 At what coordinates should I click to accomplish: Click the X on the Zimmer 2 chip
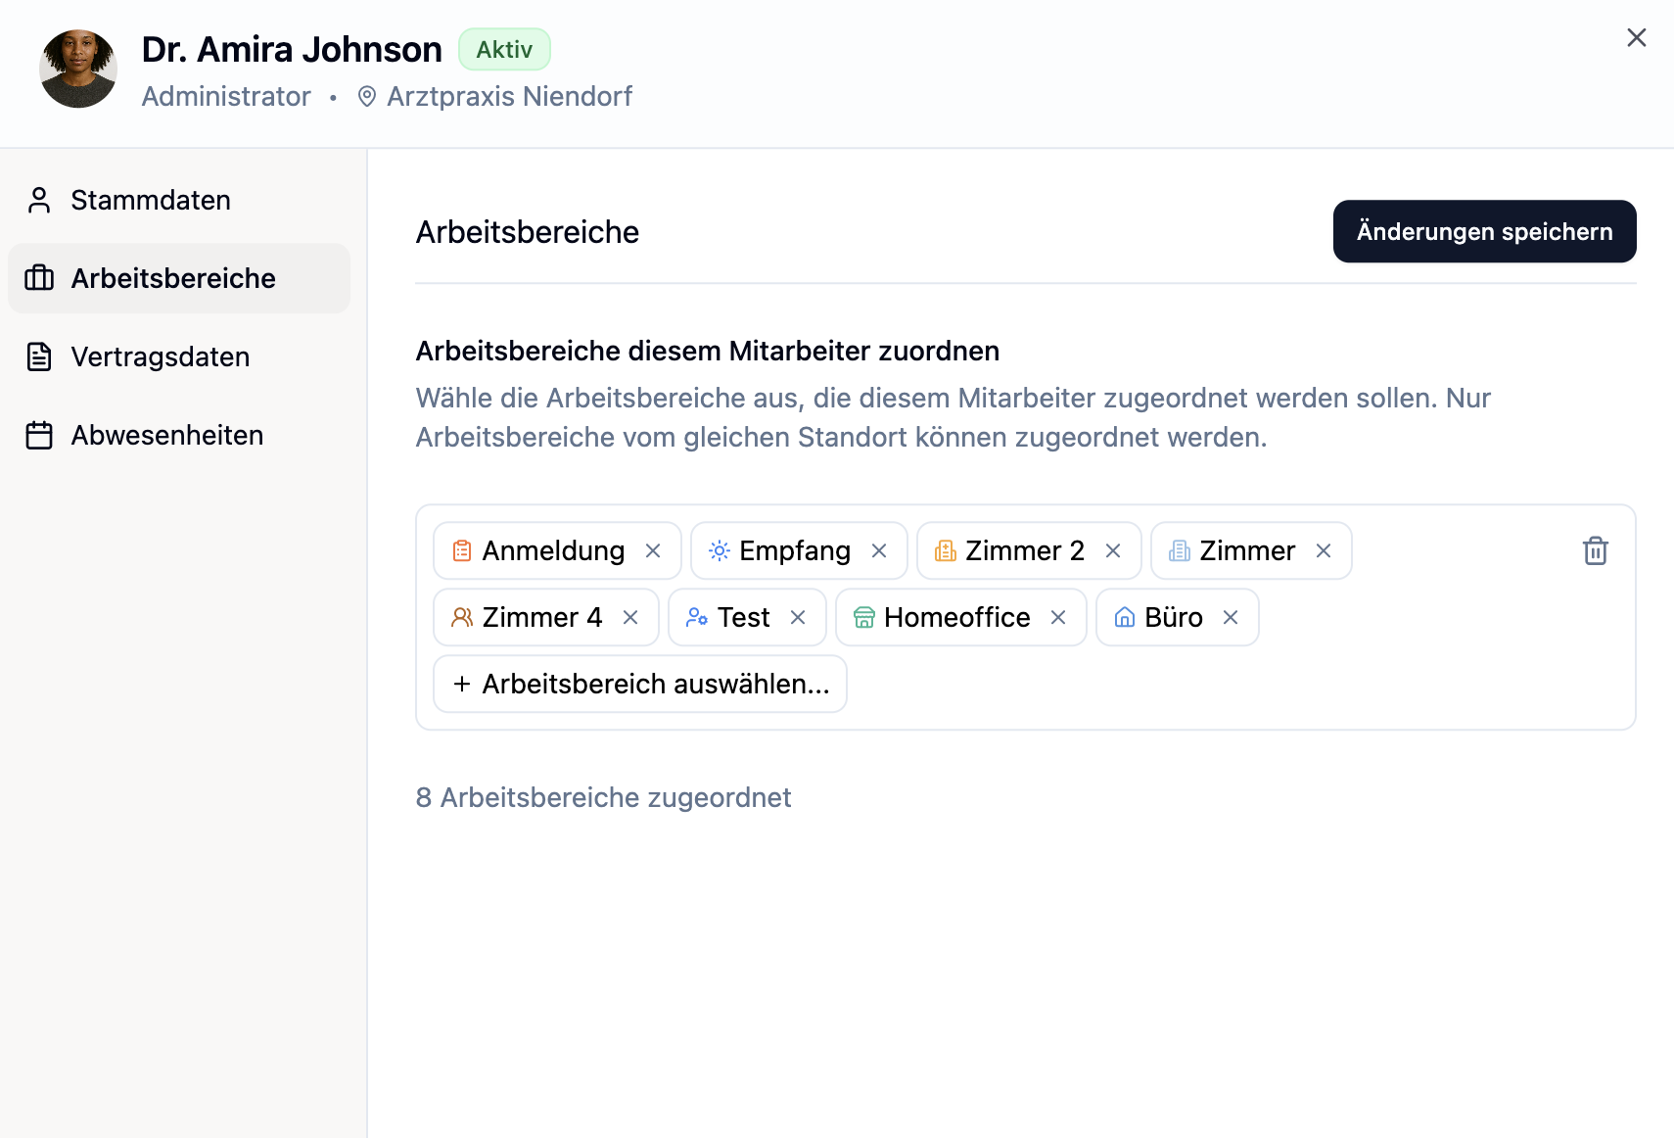click(1113, 551)
